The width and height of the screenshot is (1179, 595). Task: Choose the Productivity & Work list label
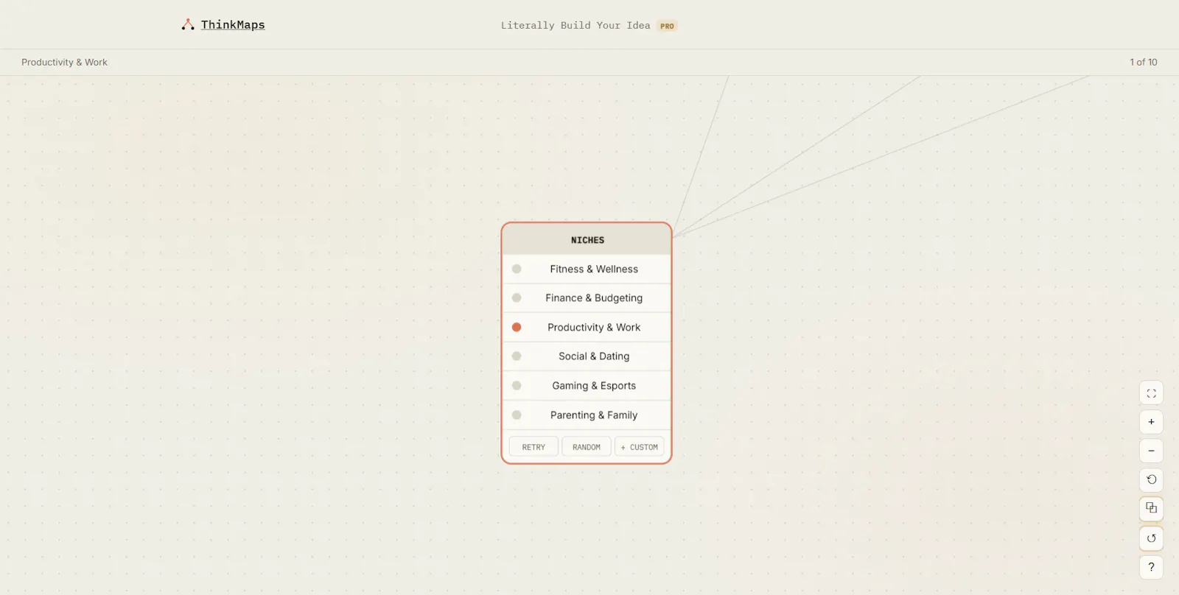click(594, 327)
